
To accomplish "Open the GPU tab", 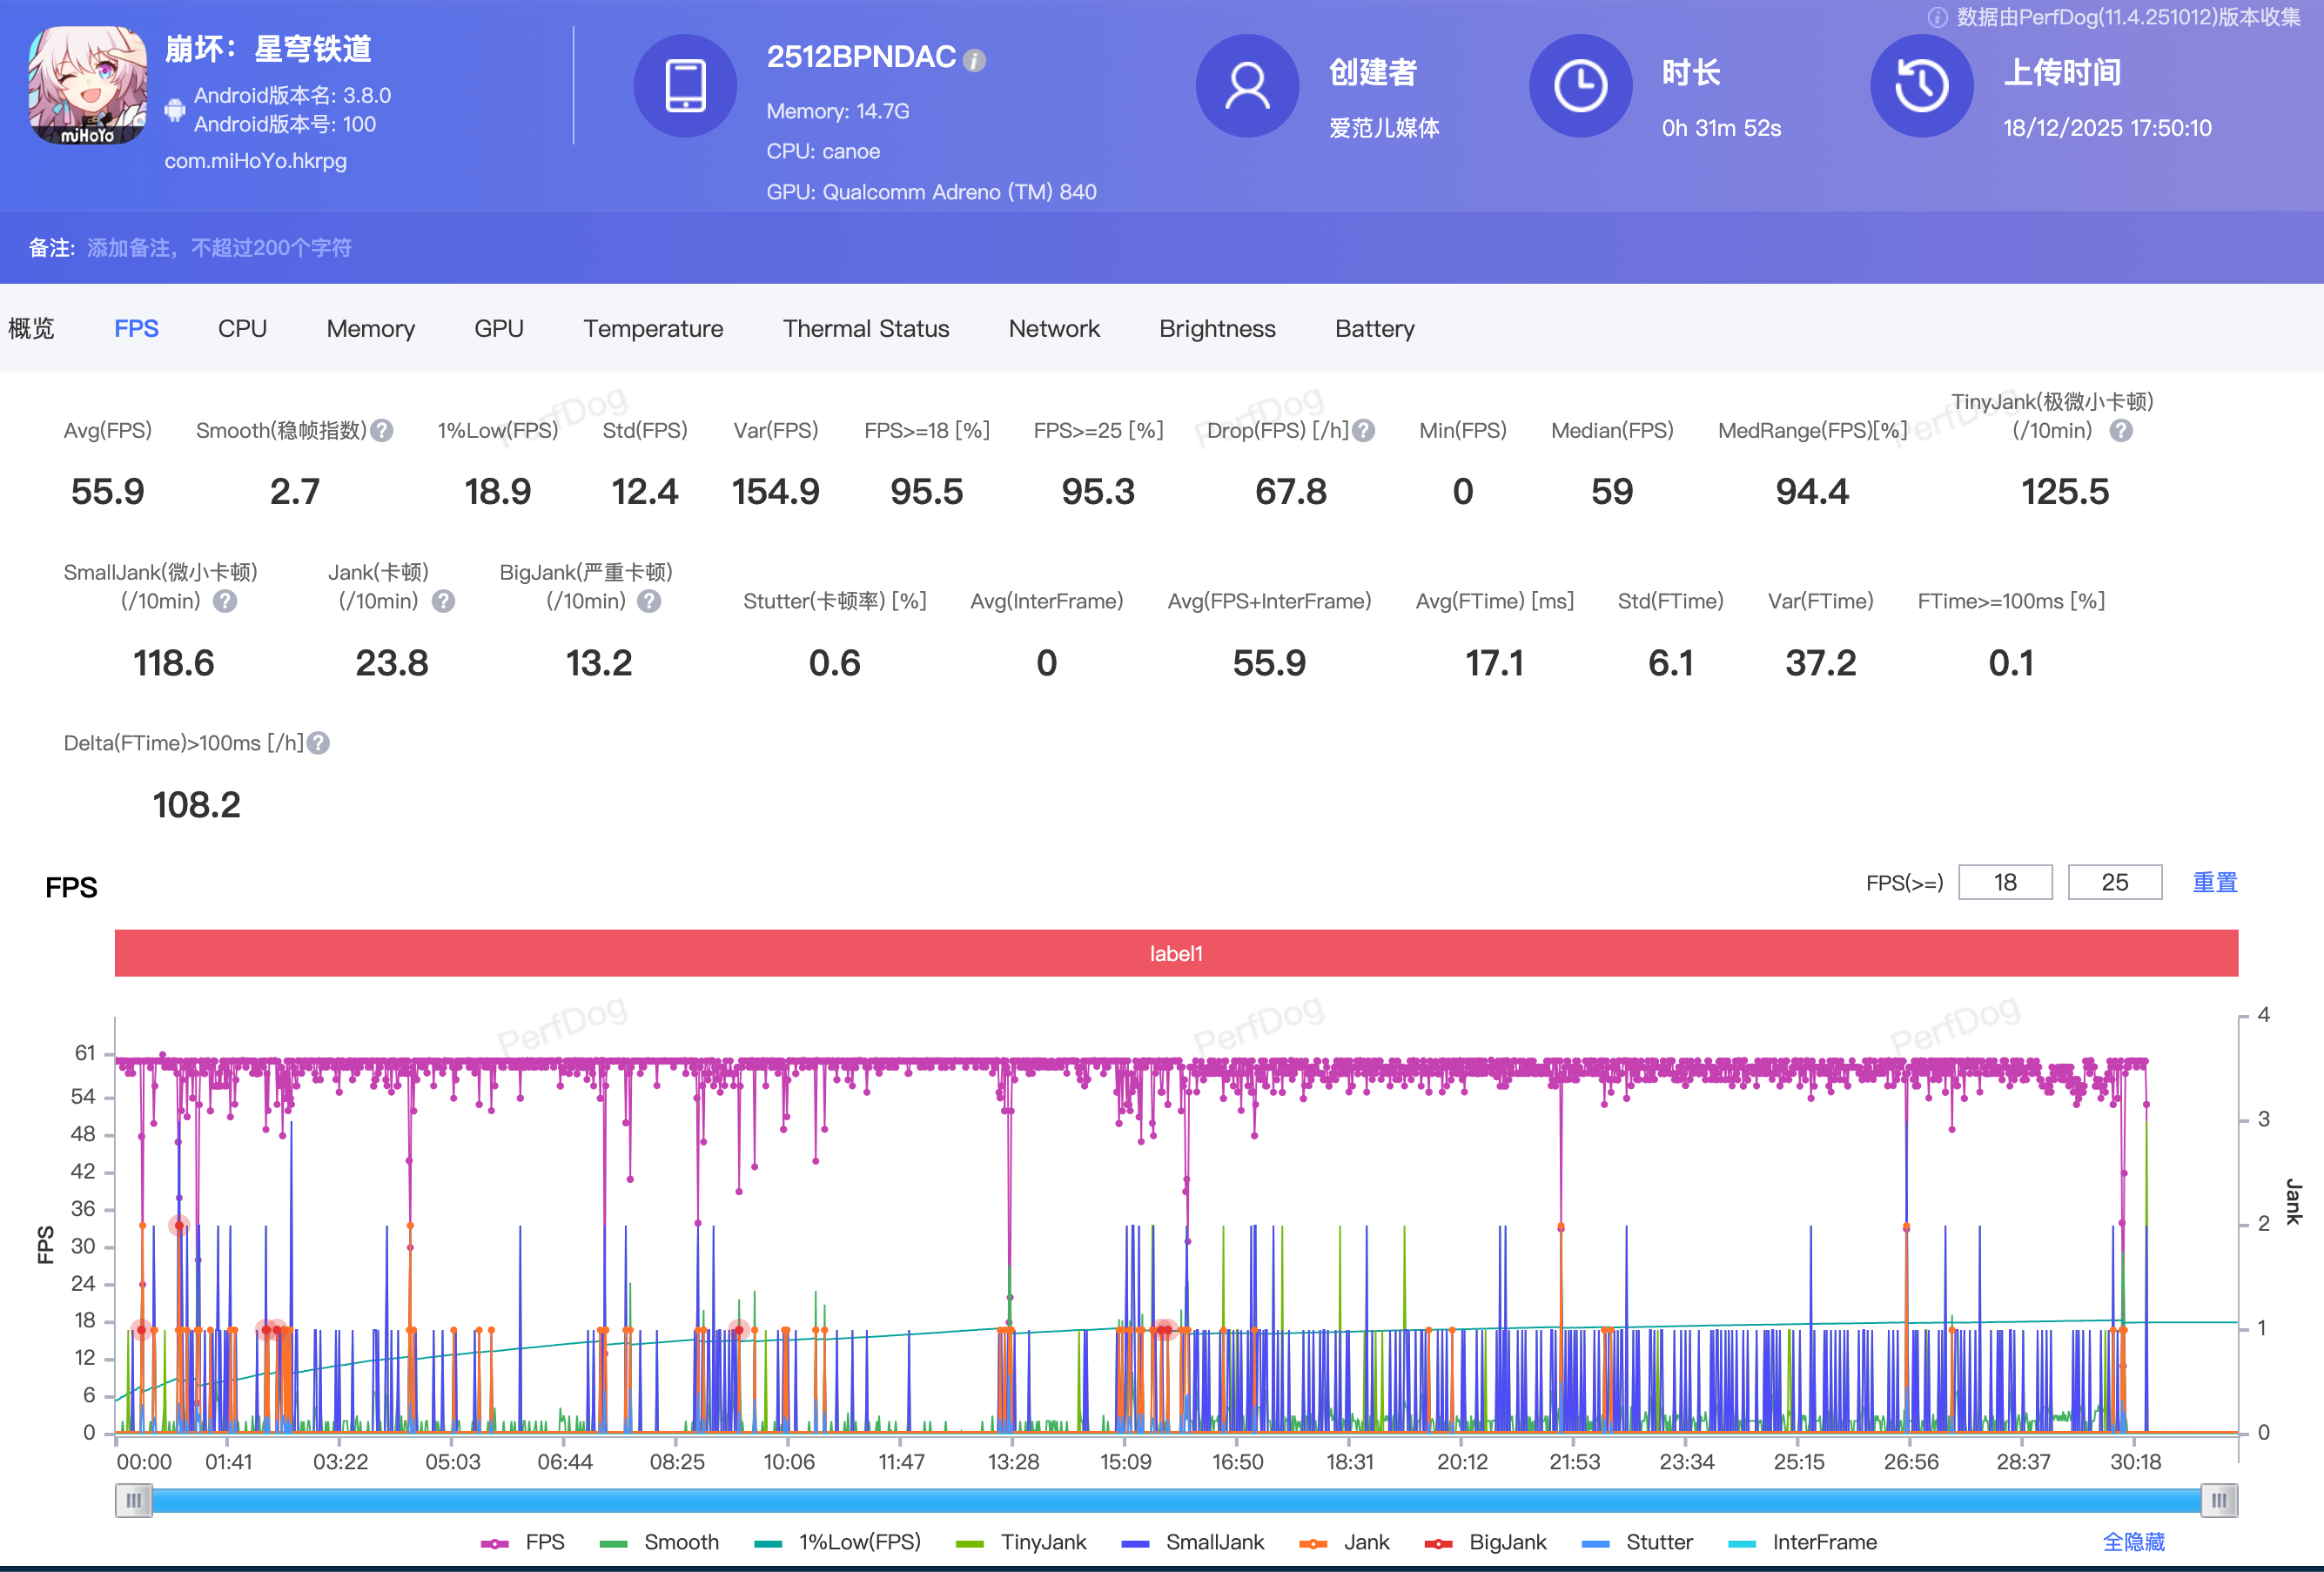I will tap(498, 329).
